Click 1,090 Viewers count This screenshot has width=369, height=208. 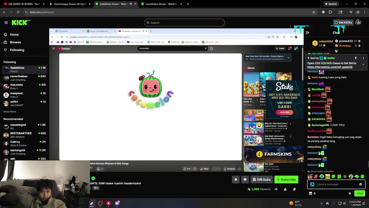[x=259, y=189]
